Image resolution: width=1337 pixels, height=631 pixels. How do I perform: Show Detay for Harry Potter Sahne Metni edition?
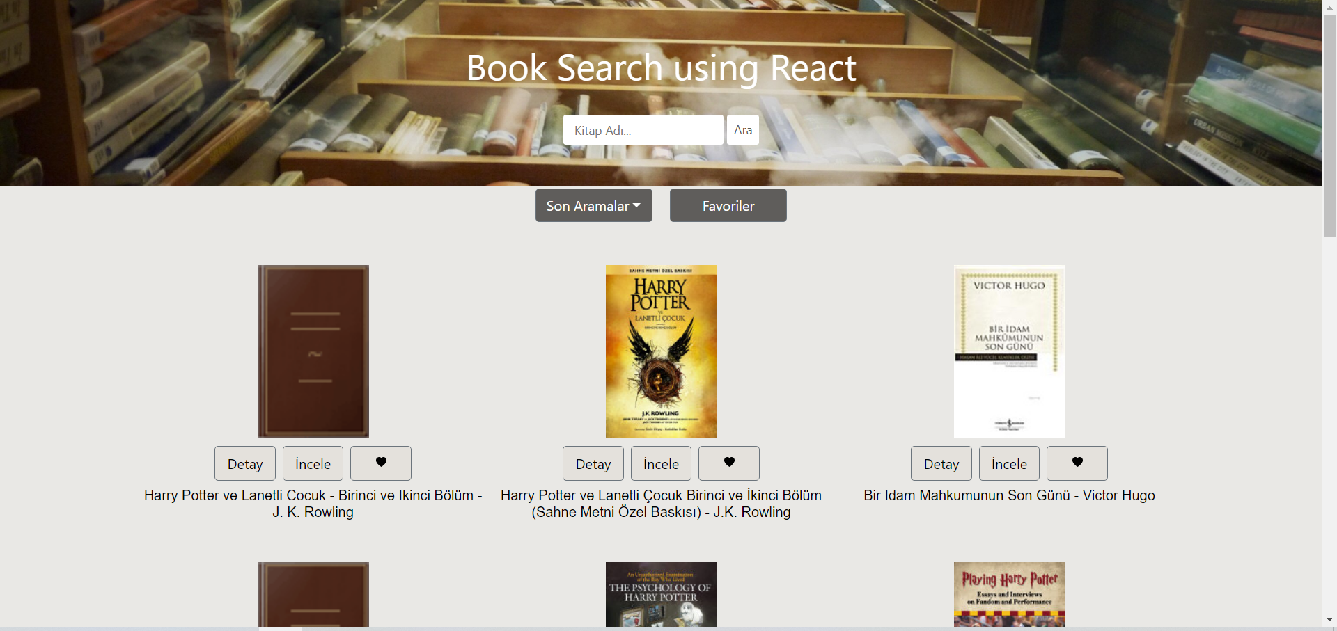593,464
